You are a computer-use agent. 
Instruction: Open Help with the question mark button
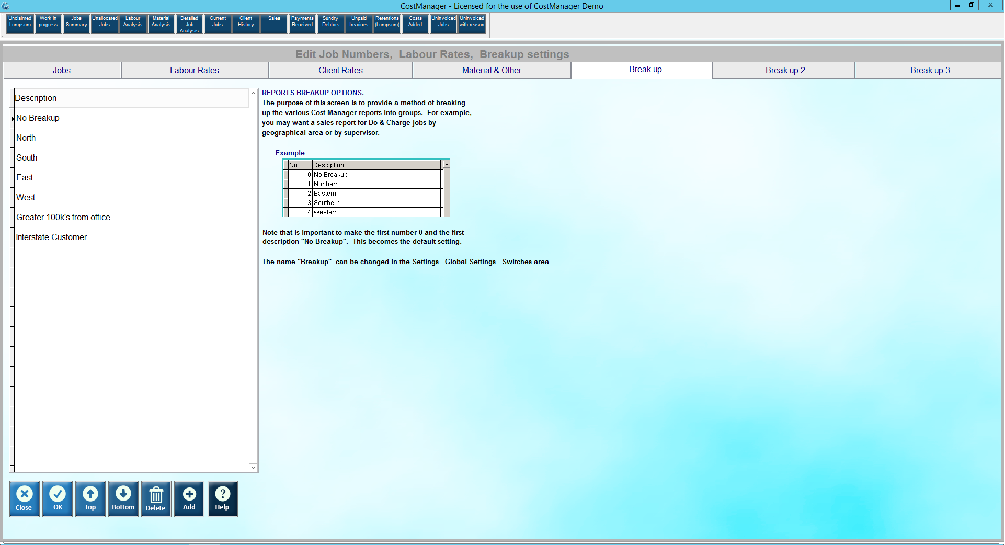tap(223, 499)
